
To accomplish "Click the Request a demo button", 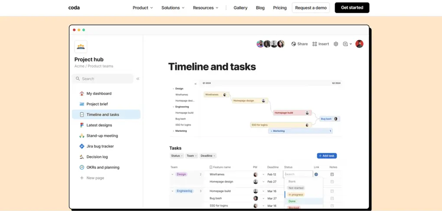I will [x=311, y=8].
